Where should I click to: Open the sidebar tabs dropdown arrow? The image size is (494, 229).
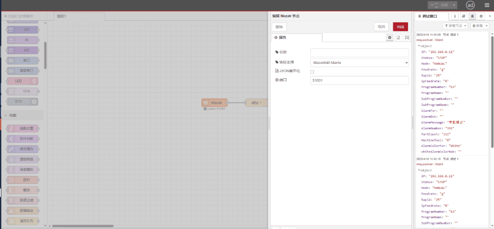coord(489,16)
